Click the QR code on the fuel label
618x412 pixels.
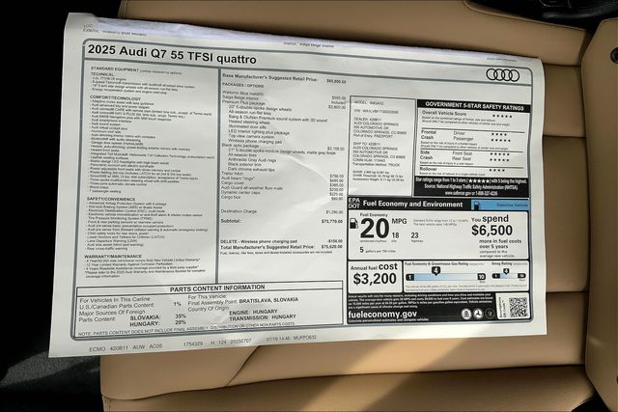[518, 308]
